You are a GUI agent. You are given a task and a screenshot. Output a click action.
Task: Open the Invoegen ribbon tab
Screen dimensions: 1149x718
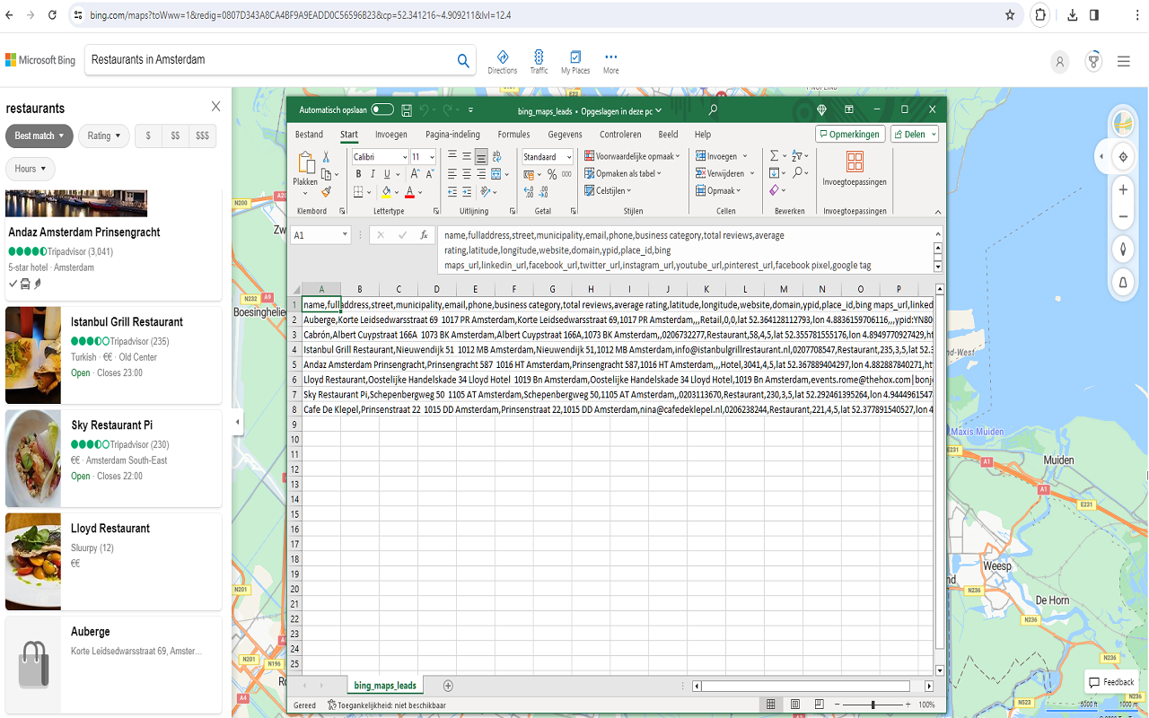(x=390, y=135)
